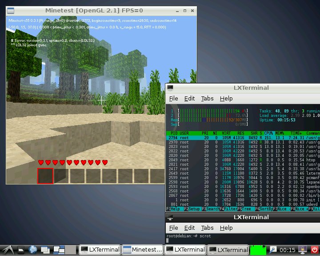320x256 pixels.
Task: Open File menu in scrot LXTerminal
Action: pos(174,228)
